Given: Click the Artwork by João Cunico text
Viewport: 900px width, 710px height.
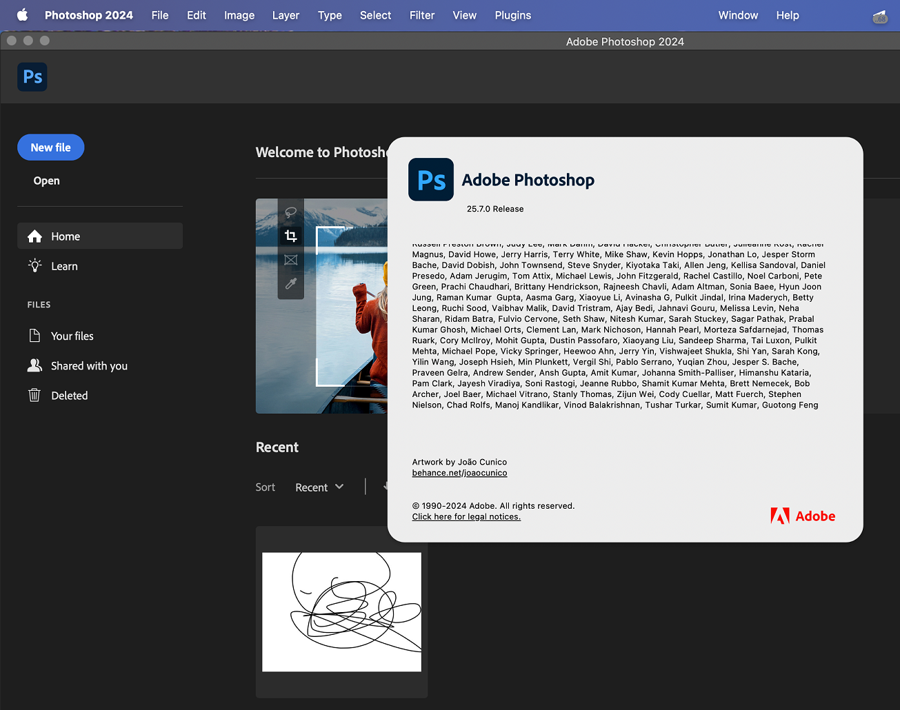Looking at the screenshot, I should pos(459,462).
